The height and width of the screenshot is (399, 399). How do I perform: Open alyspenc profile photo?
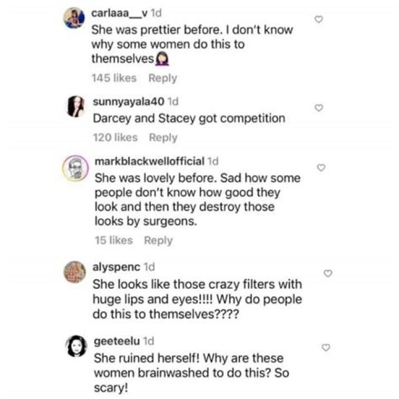(75, 272)
